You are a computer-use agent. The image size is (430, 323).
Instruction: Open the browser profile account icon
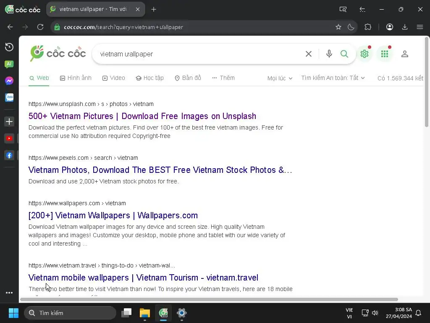pos(390,27)
